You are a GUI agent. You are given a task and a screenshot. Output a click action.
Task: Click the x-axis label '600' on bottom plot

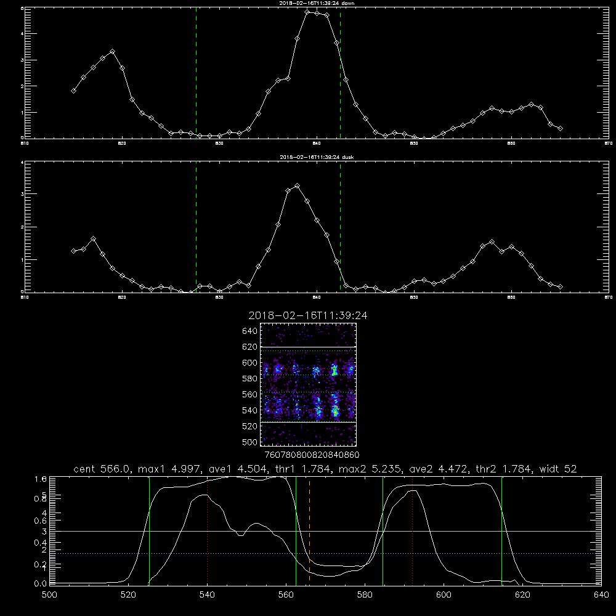coord(444,595)
